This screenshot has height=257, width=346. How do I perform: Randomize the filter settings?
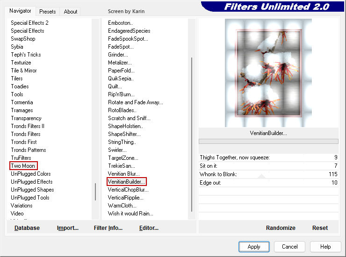point(281,228)
